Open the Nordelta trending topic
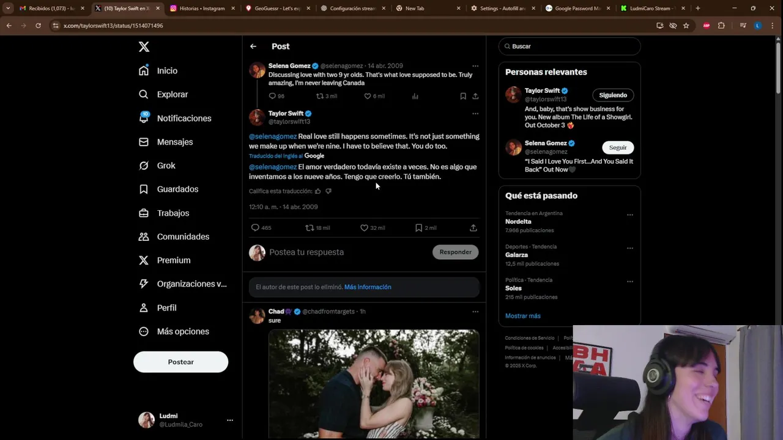This screenshot has height=440, width=783. coord(518,222)
